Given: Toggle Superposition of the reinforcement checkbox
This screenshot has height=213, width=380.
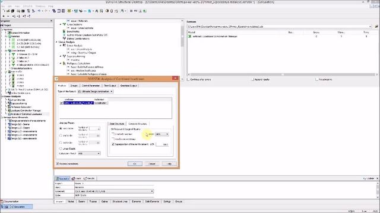Looking at the screenshot, I should coord(113,144).
